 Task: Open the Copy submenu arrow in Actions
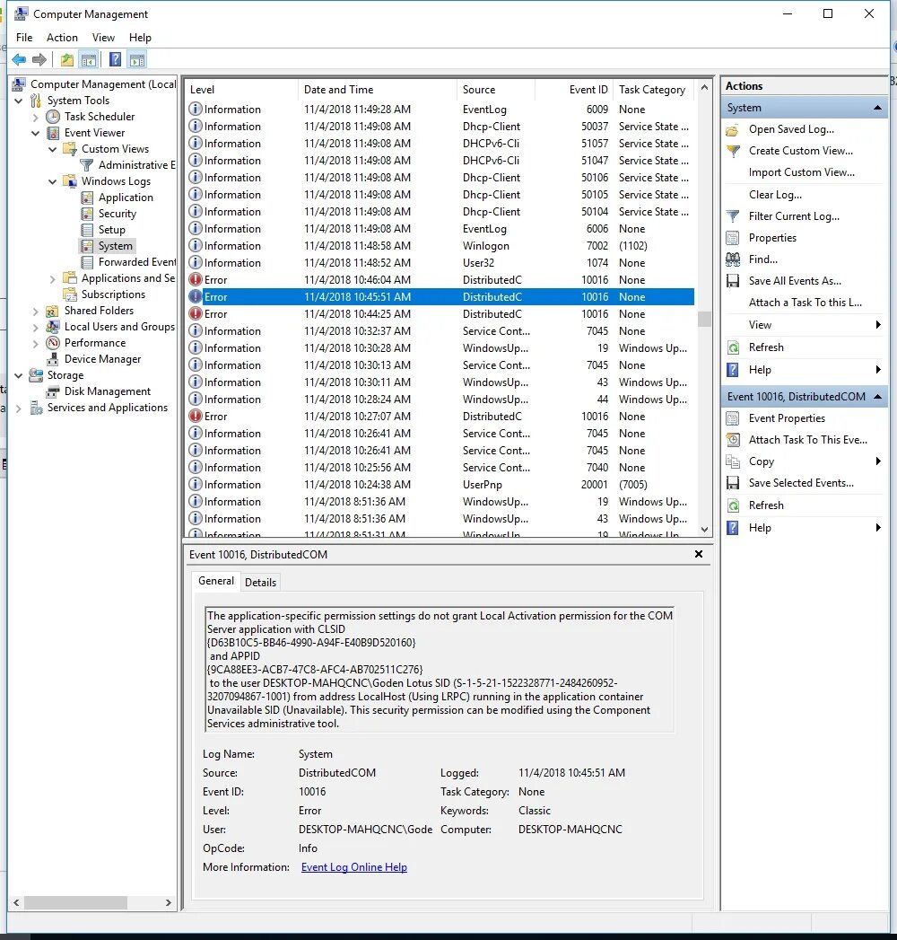tap(878, 461)
